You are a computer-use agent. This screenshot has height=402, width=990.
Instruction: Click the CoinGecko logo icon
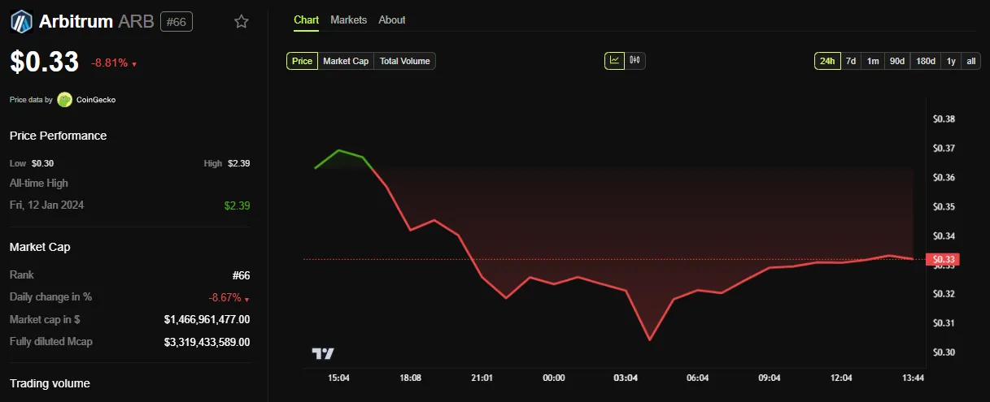coord(64,100)
